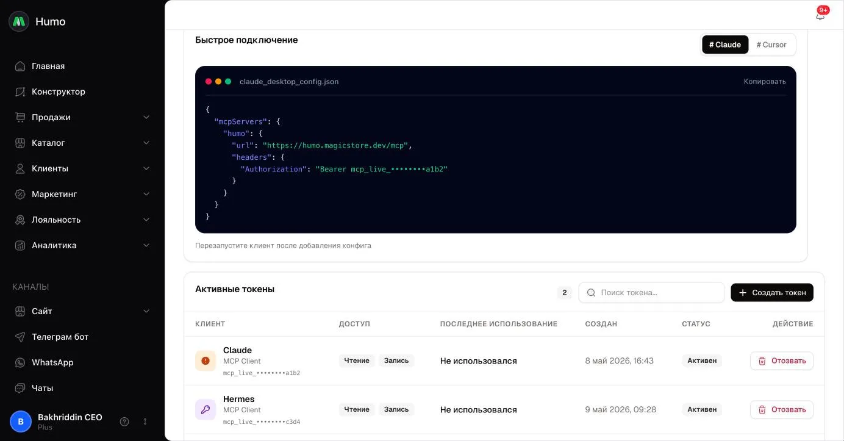The width and height of the screenshot is (844, 441).
Task: Click the Активен status in Claude row
Action: click(702, 360)
